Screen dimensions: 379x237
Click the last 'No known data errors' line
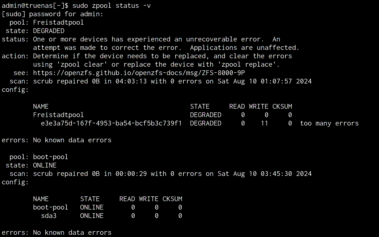pos(72,233)
